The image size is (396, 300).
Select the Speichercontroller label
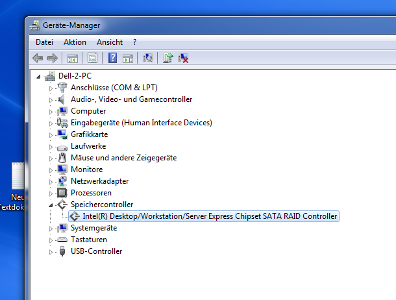(102, 205)
